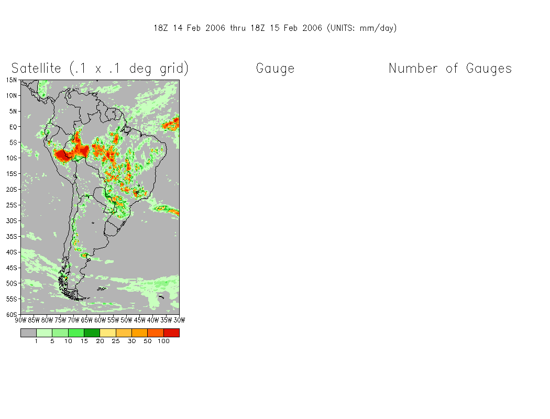
Task: Click the dark green legend swatch
Action: 92,333
